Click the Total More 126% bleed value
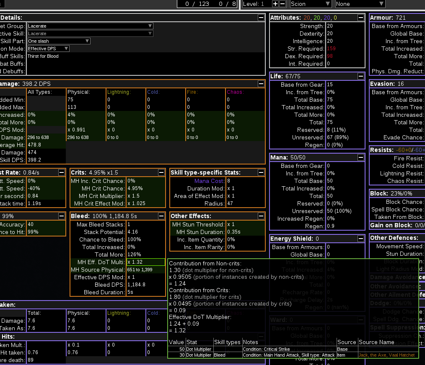This screenshot has height=365, width=425. tap(134, 254)
